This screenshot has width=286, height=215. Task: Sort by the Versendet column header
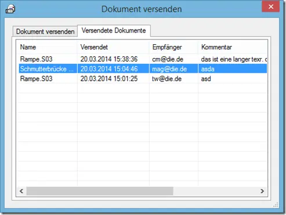tap(113, 47)
